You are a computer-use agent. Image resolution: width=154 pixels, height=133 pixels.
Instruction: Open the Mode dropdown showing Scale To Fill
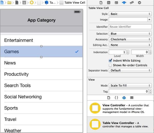(130, 85)
